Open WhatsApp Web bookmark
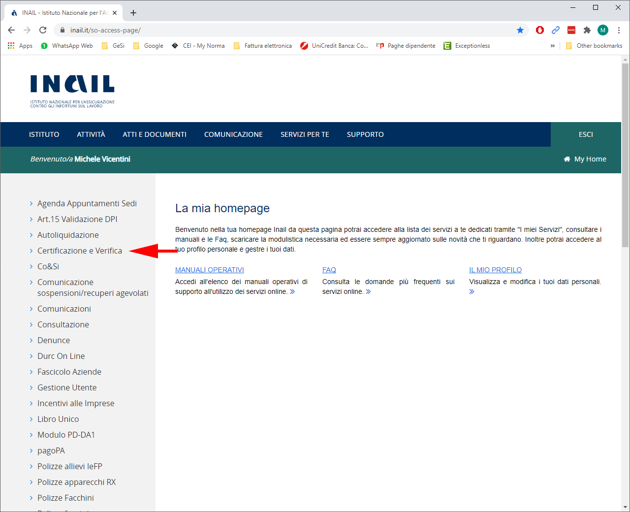Image resolution: width=630 pixels, height=512 pixels. point(67,46)
